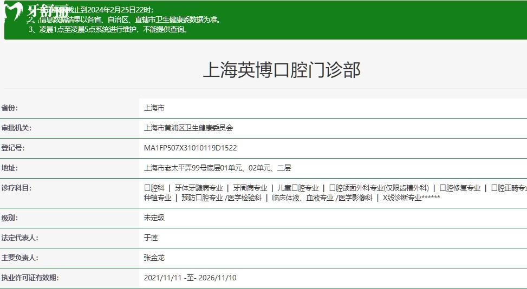Click 儿童口腔专业 in the specialties
Image resolution: width=527 pixels, height=289 pixels.
pos(298,188)
